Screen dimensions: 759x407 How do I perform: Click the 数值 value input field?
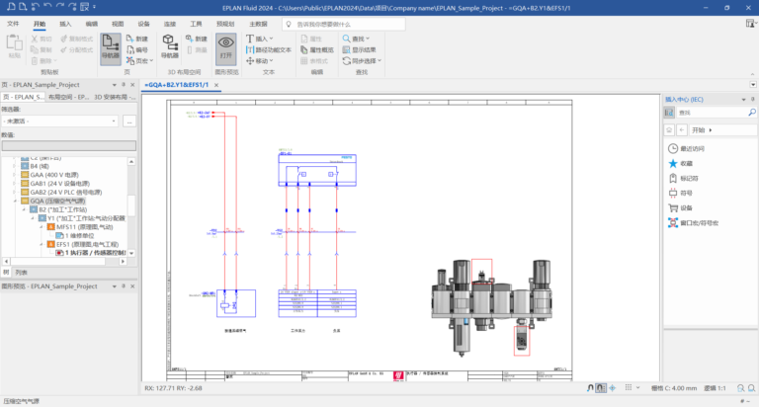tap(69, 145)
